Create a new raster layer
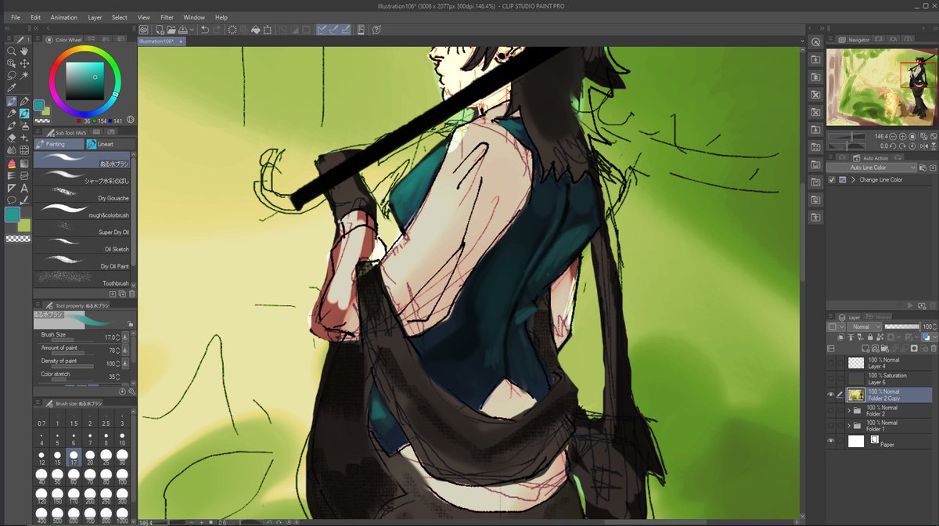This screenshot has width=939, height=526. [864, 348]
